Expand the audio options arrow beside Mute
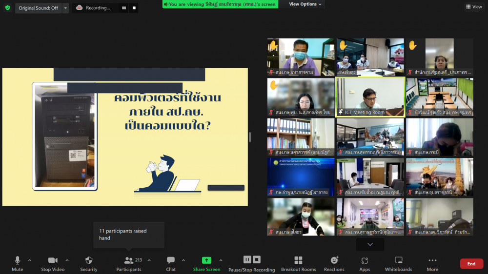 coord(30,260)
